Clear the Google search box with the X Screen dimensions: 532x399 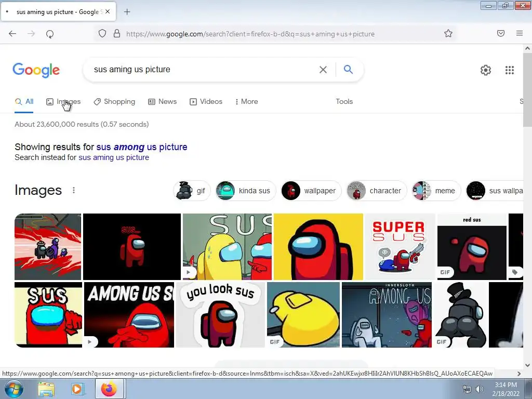[x=323, y=70]
